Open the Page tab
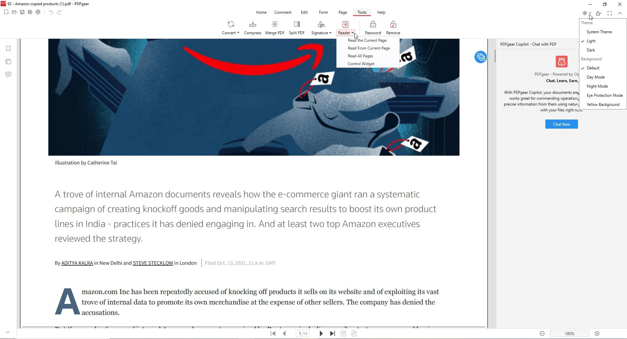The width and height of the screenshot is (627, 339). tap(343, 12)
